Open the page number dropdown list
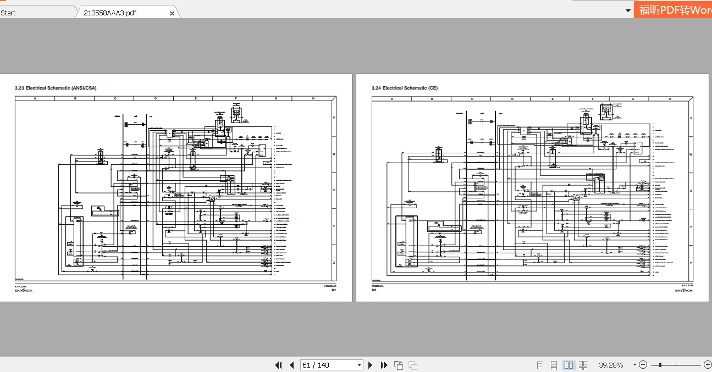Viewport: 712px width, 372px height. [x=360, y=365]
